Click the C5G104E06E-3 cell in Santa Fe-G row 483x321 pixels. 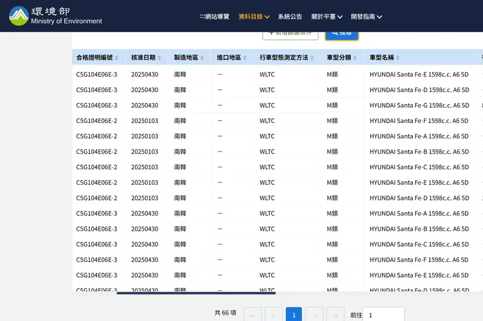pos(97,105)
